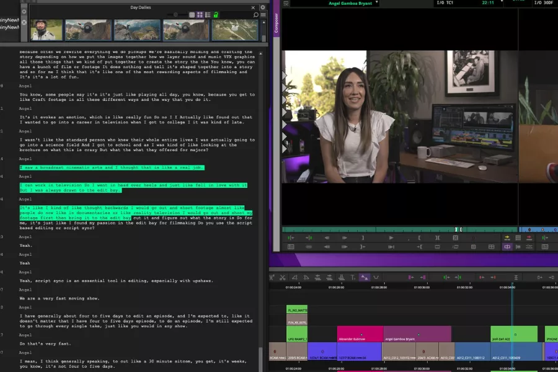Click the Clear Both Marks button
Screen dimensions: 558x372
pyautogui.click(x=456, y=238)
